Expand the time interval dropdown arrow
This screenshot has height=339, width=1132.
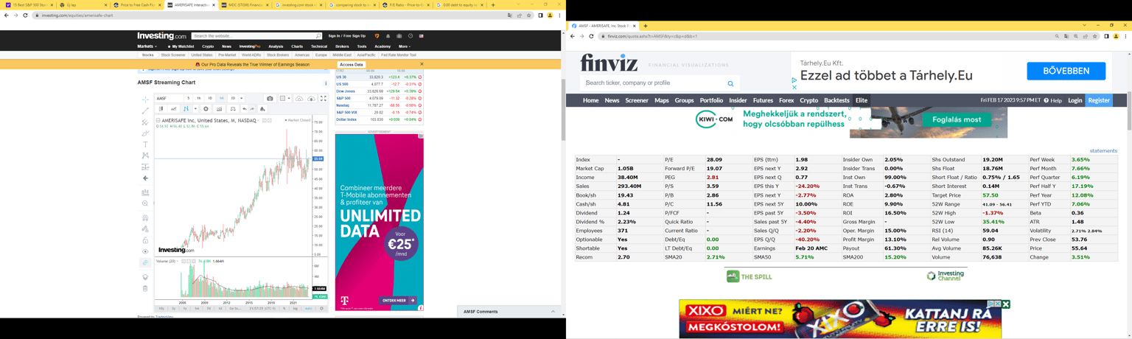point(242,98)
